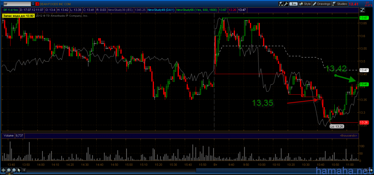The image size is (374, 175).
Task: Click the yellow Запас хода до: 12.92 label
Action: [x=19, y=16]
